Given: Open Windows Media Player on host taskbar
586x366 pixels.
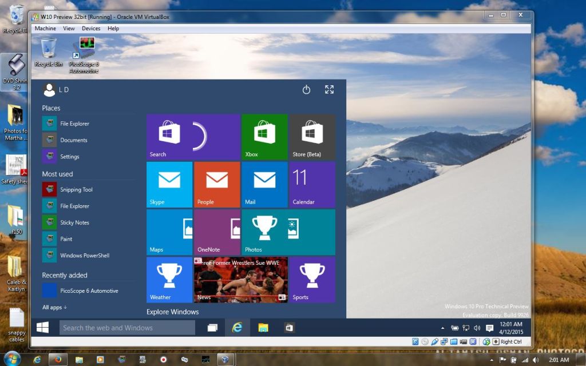Looking at the screenshot, I should [100, 359].
